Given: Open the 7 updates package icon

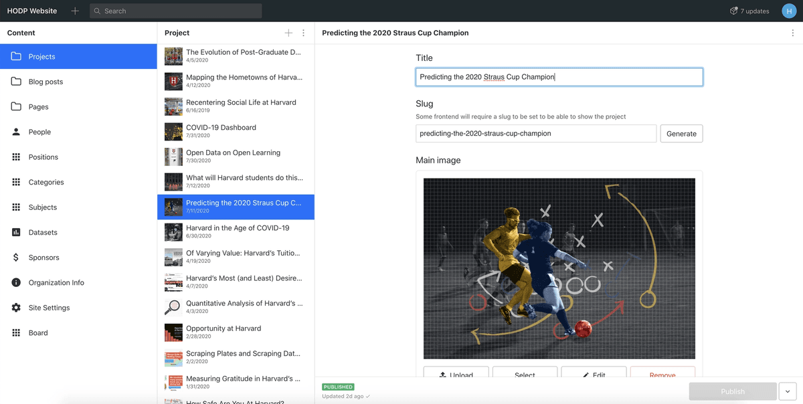Looking at the screenshot, I should click(x=733, y=11).
